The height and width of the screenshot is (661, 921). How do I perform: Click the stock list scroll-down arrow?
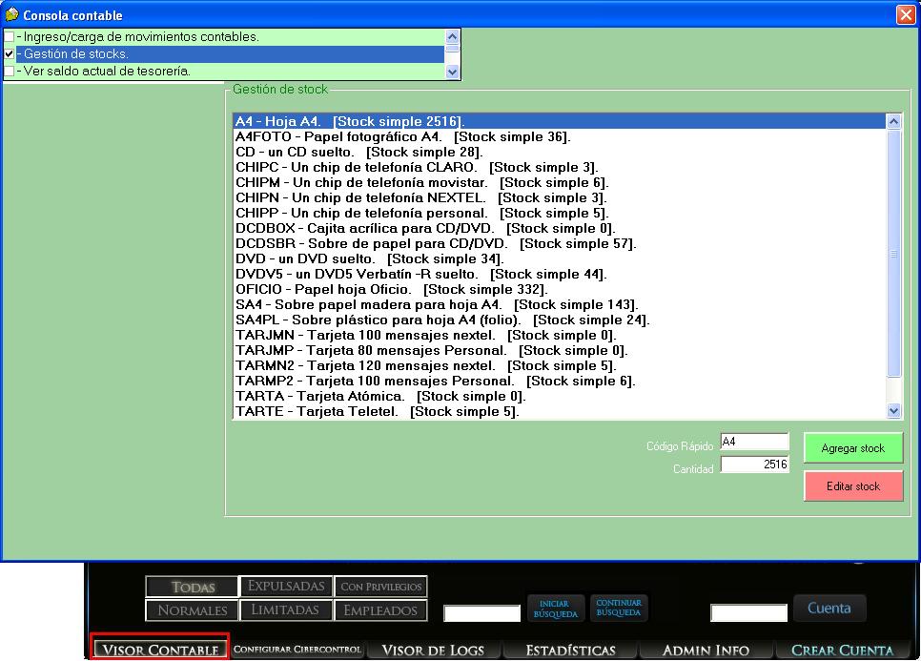click(893, 411)
